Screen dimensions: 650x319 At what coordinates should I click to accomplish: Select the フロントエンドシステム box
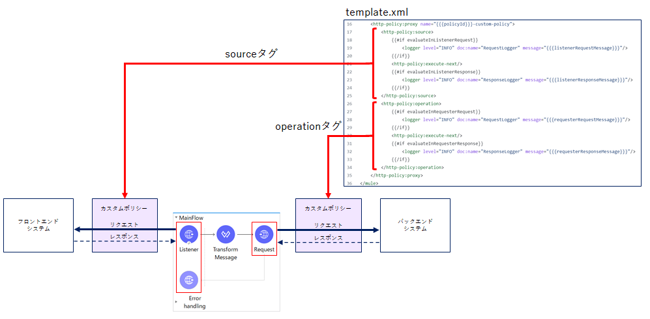pos(38,226)
